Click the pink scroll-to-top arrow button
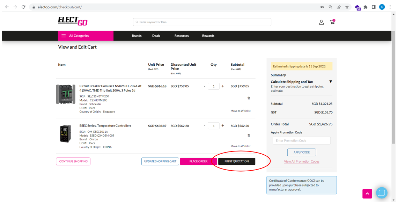 click(367, 194)
